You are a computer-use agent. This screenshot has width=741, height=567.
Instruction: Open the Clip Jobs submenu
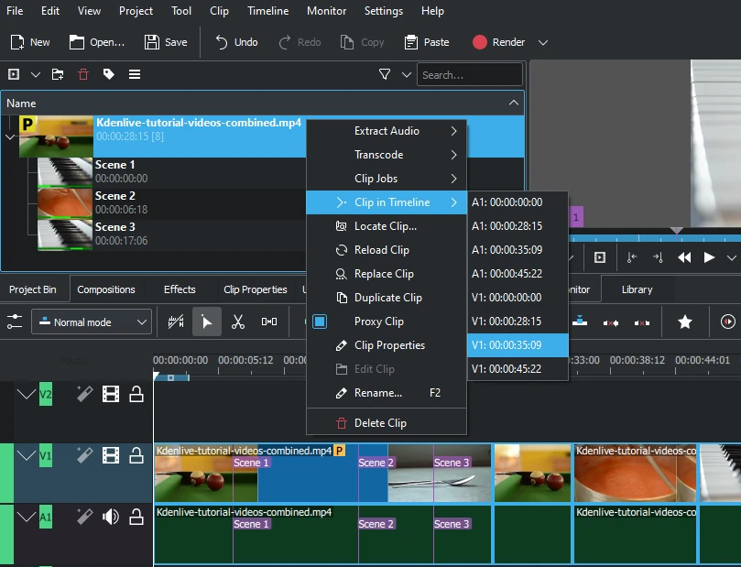(387, 179)
